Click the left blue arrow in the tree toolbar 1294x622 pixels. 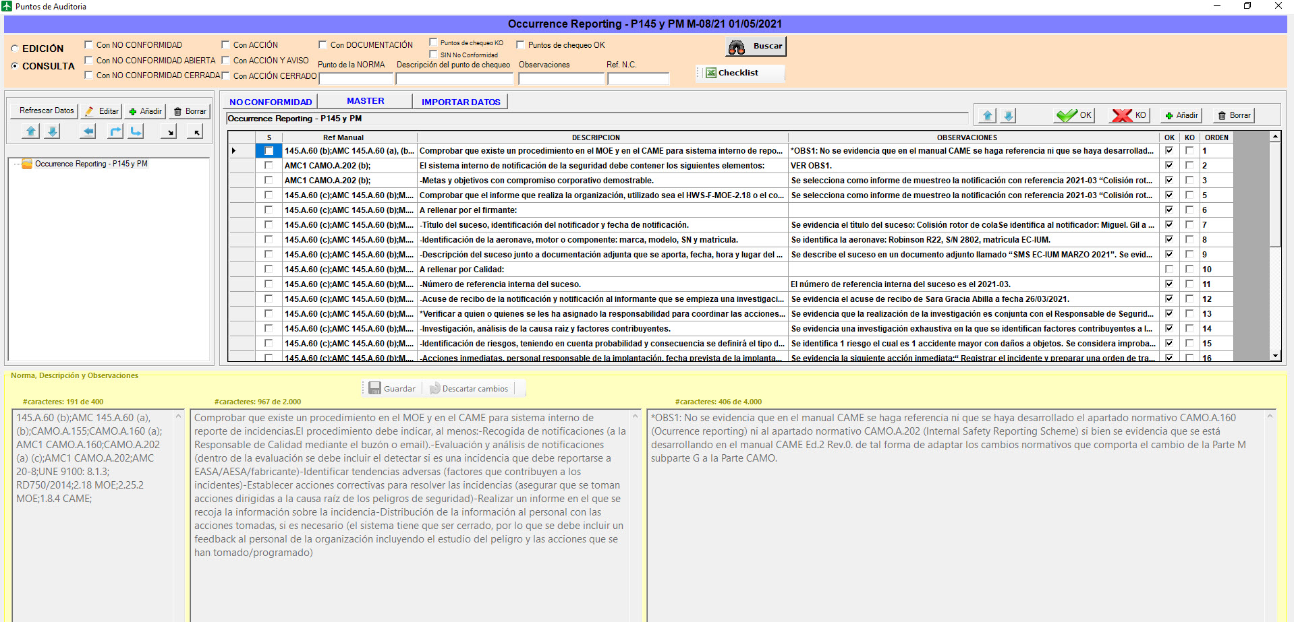coord(88,131)
